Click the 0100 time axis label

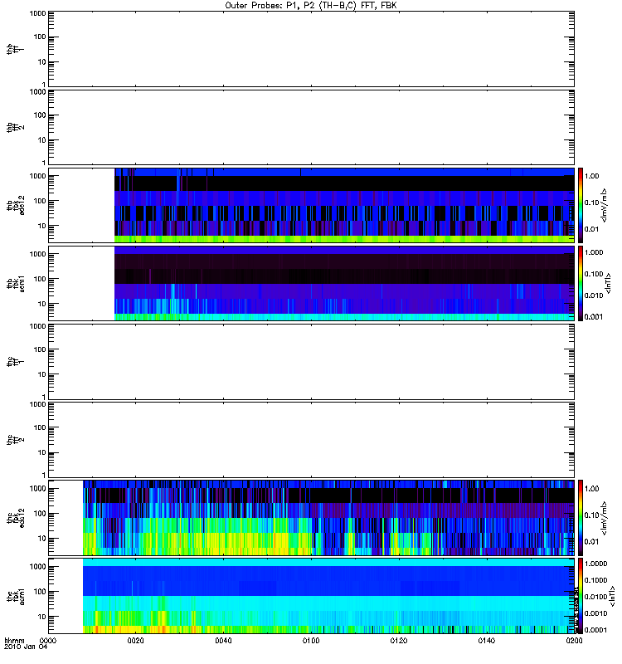tap(311, 641)
